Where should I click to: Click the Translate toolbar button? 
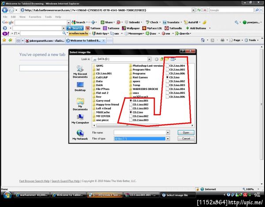(171, 22)
